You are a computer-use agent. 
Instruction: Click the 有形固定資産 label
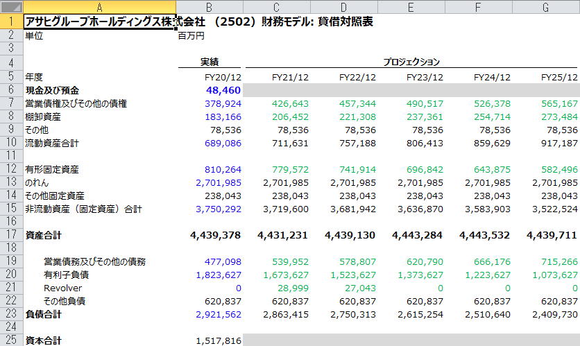point(52,169)
